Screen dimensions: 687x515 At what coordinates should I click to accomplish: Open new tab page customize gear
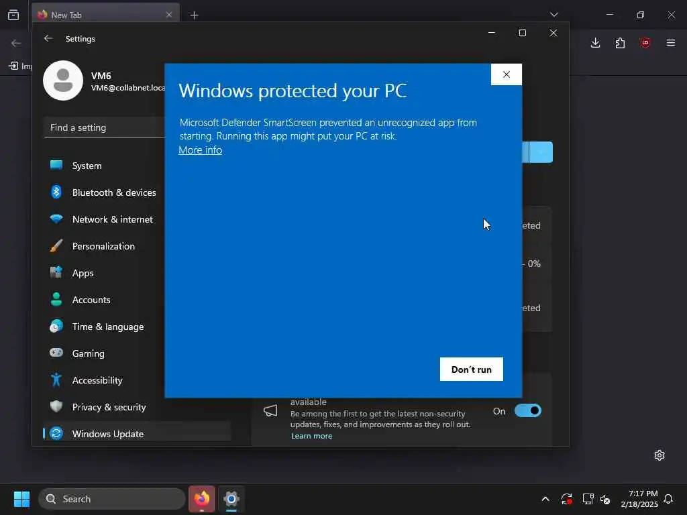pyautogui.click(x=659, y=455)
